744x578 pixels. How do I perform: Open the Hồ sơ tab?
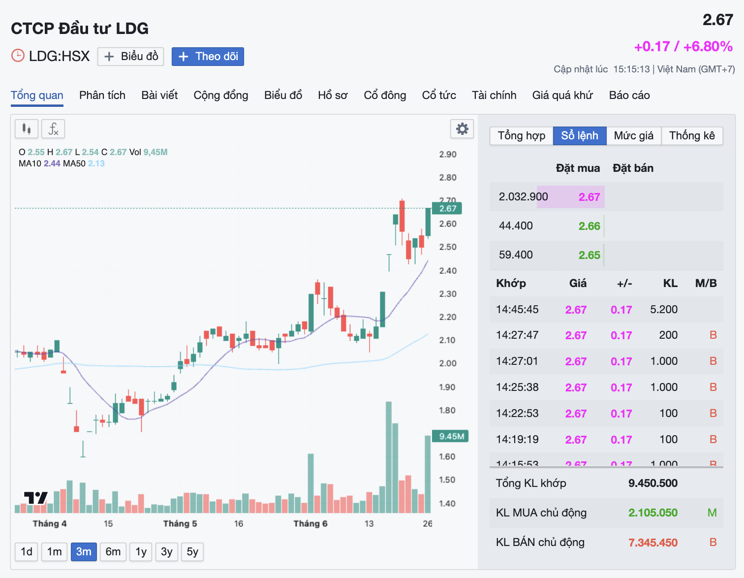coord(333,95)
